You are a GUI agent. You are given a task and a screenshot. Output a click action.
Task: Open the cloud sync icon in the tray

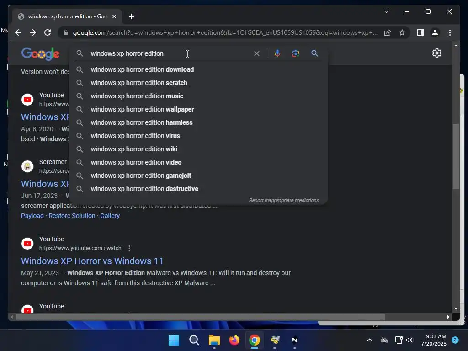pos(384,340)
